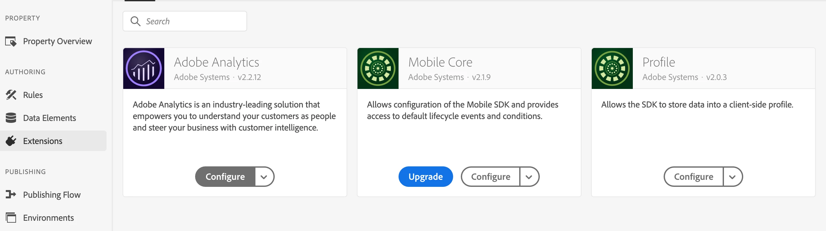The image size is (826, 231).
Task: Open Rules in the sidebar
Action: pos(33,95)
